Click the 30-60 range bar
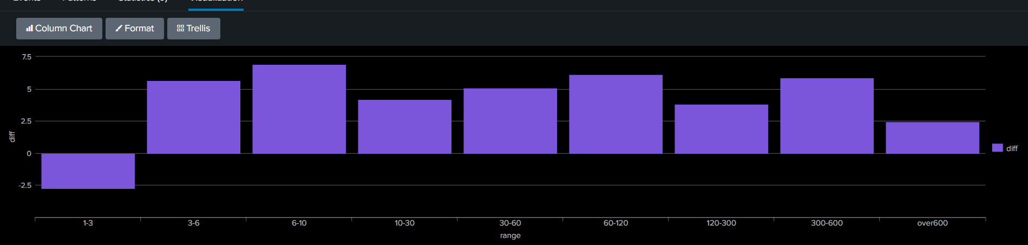 tap(510, 121)
